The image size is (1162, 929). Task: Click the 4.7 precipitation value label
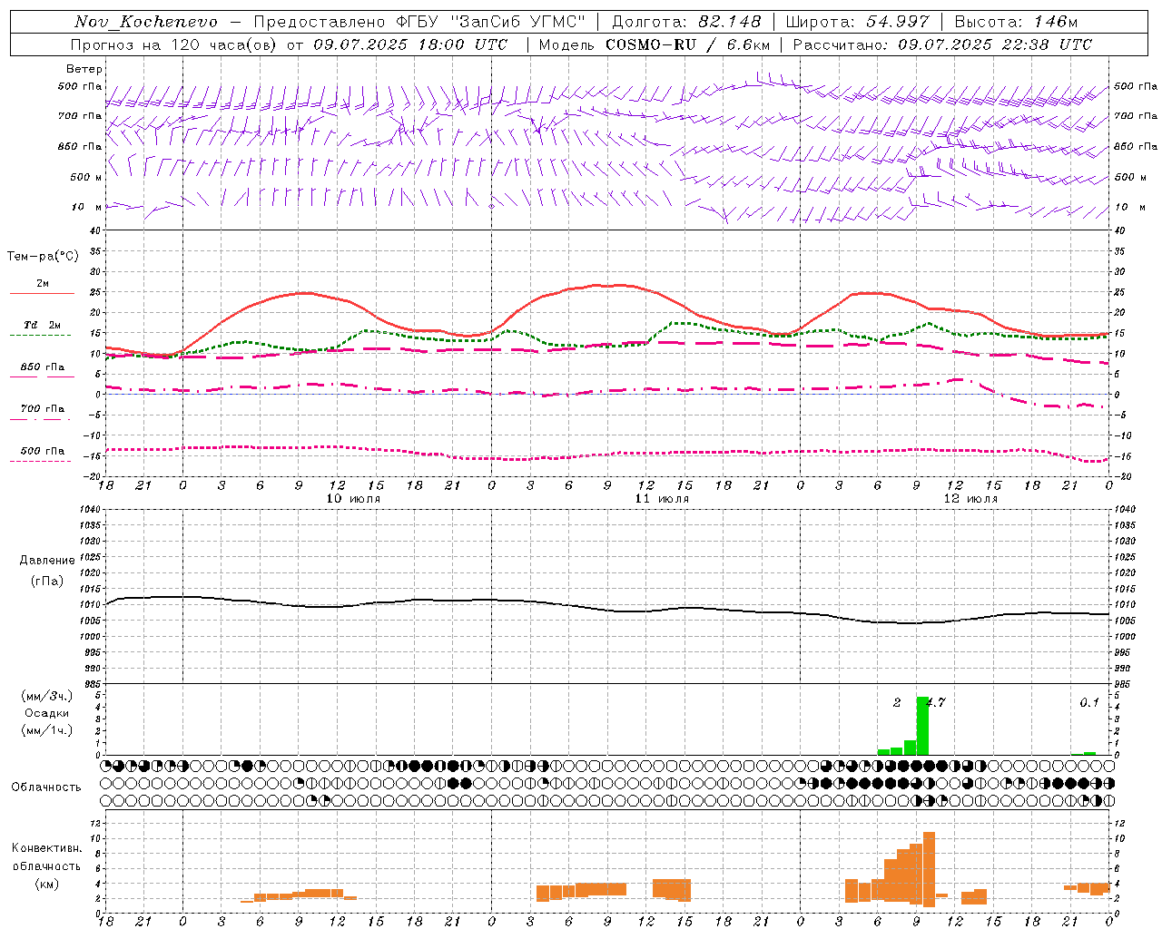tap(936, 702)
